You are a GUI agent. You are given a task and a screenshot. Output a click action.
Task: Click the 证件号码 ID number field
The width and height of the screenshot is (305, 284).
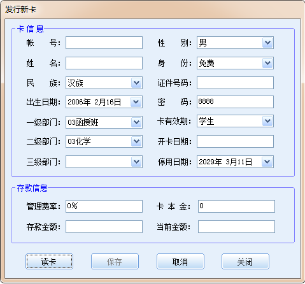235,83
